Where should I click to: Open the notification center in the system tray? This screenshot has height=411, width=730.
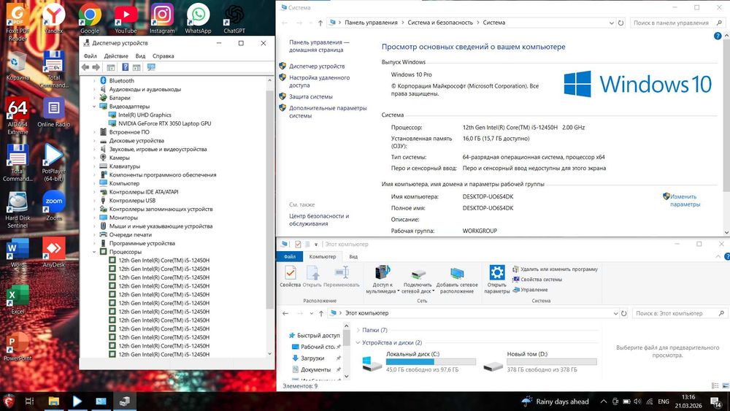pyautogui.click(x=715, y=402)
